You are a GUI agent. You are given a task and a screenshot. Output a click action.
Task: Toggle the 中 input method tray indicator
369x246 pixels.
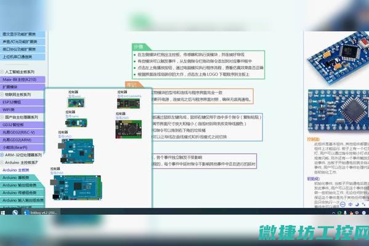click(x=357, y=213)
